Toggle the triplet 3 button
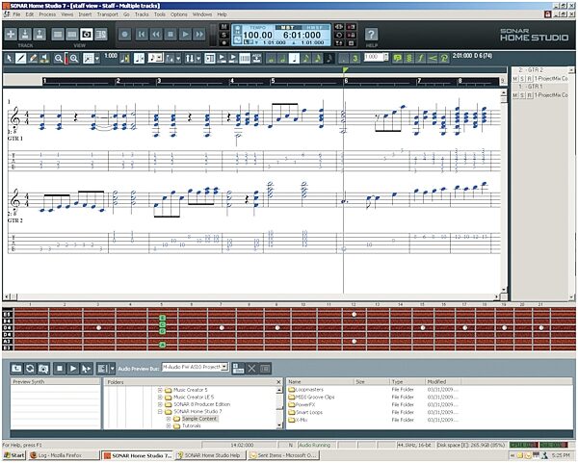 tap(355, 58)
